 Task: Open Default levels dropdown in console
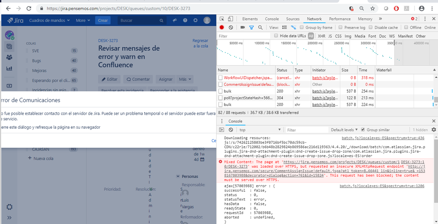[344, 130]
